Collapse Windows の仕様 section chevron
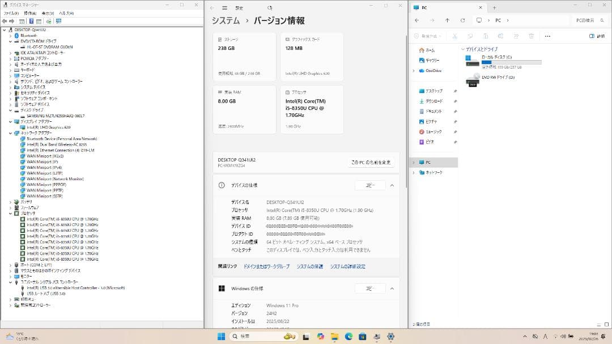 [392, 288]
